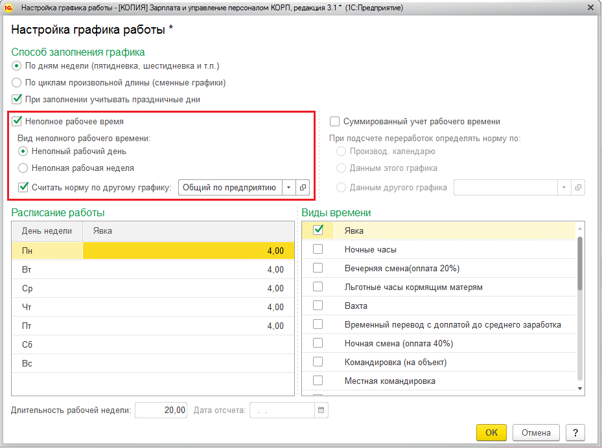Select the 'Ср' day row
Viewport: 602px width, 448px height.
click(x=153, y=288)
